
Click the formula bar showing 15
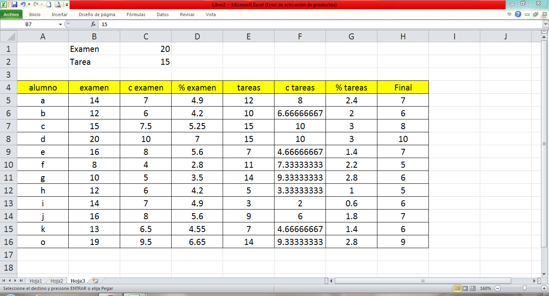(320, 25)
